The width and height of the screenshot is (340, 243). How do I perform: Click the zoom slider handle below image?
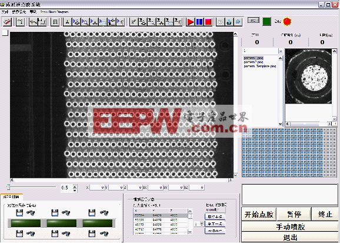[8, 187]
